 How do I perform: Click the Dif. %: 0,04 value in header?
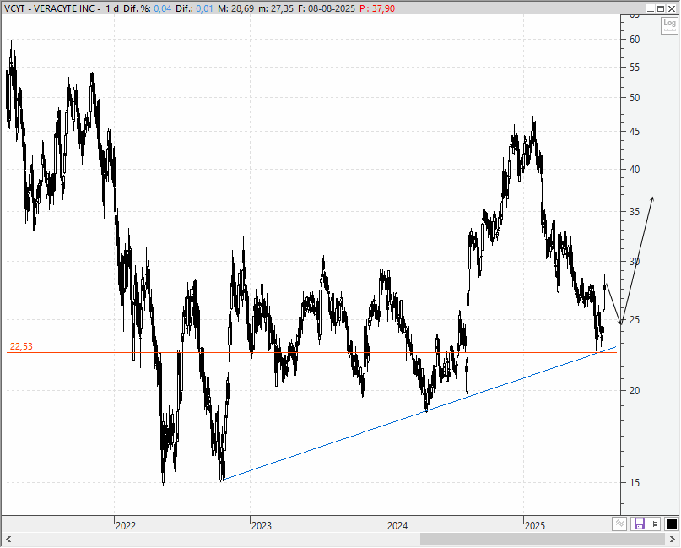point(147,8)
